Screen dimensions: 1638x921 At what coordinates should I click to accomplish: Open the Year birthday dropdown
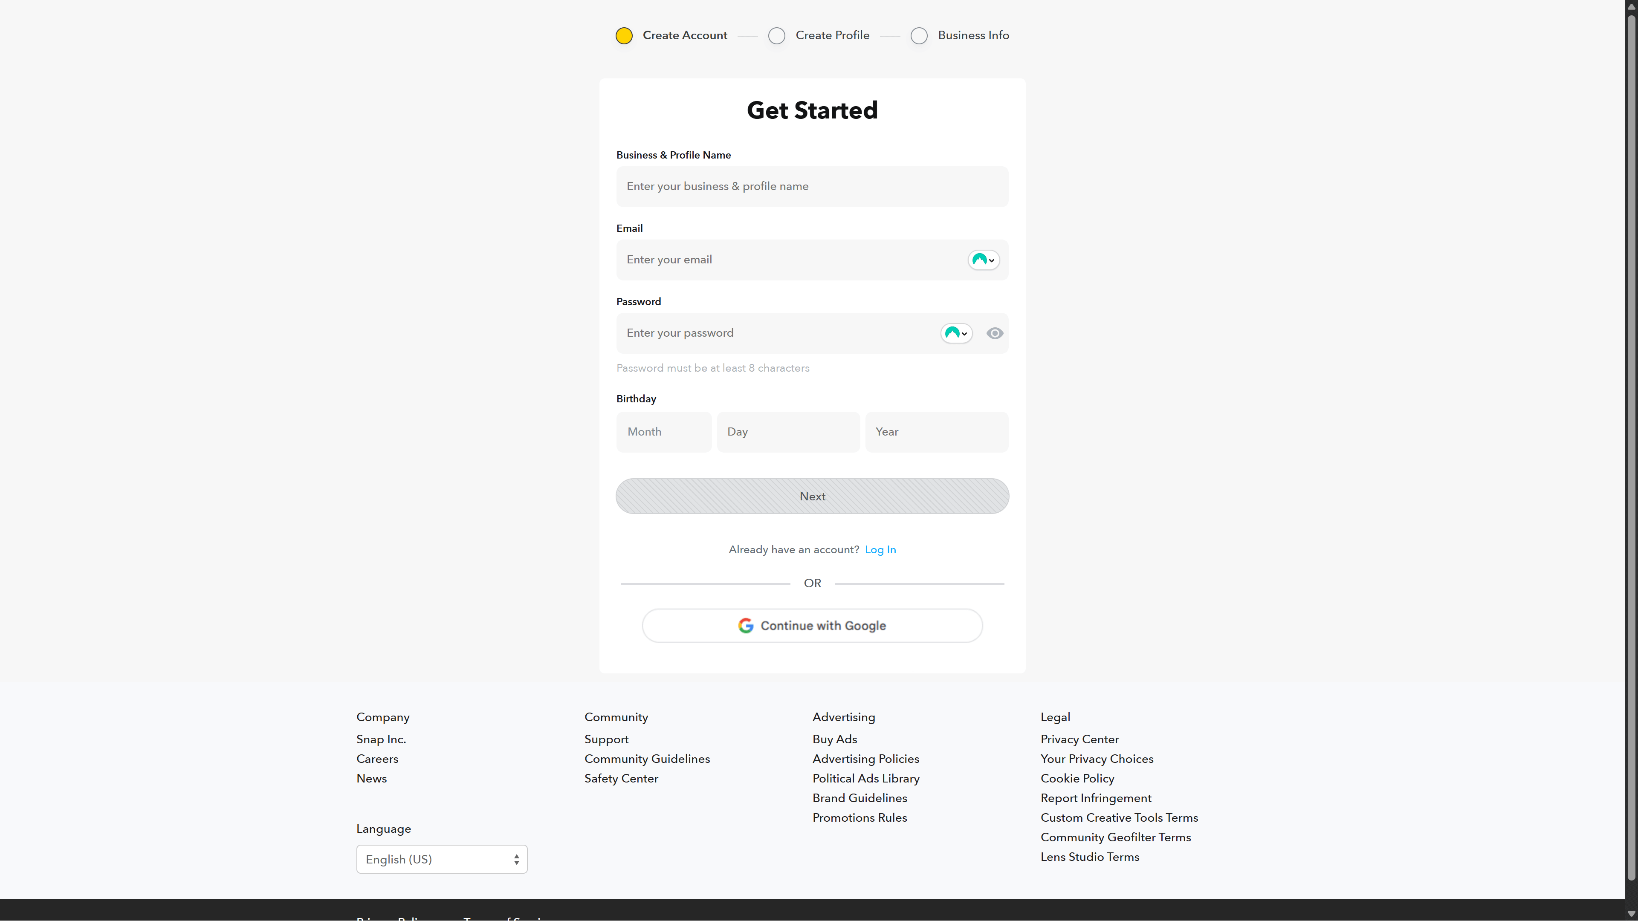[936, 432]
